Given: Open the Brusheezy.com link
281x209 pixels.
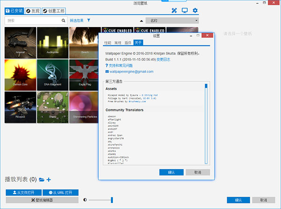Looking at the screenshot, I should click(137, 101).
